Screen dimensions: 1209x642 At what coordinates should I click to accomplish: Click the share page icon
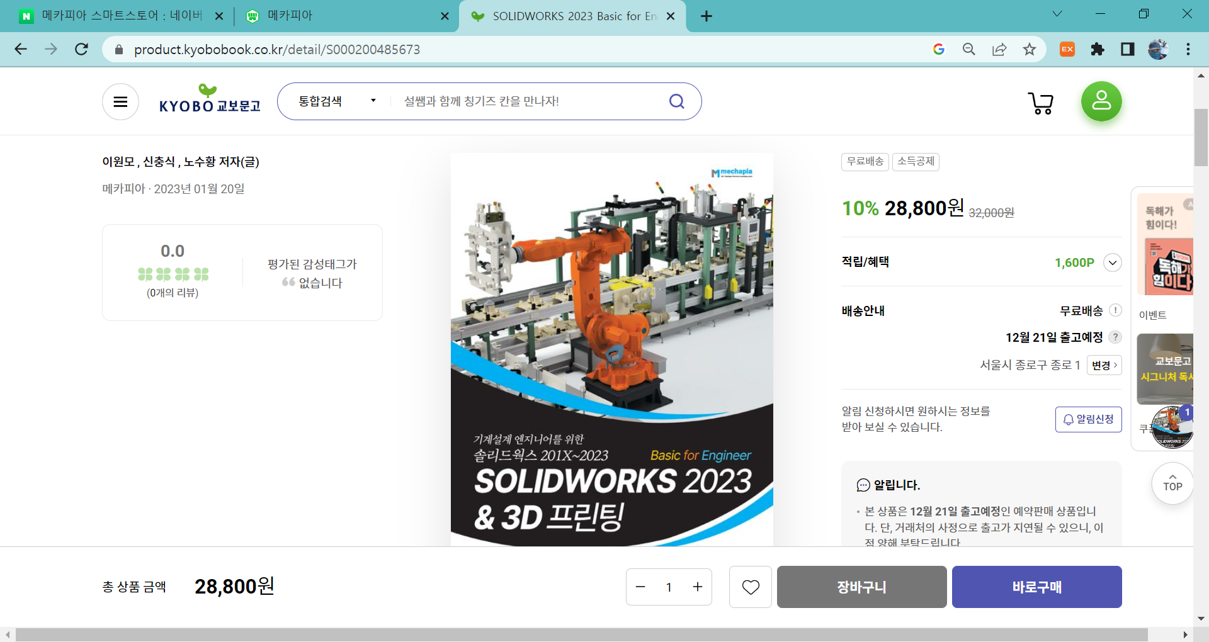tap(999, 49)
